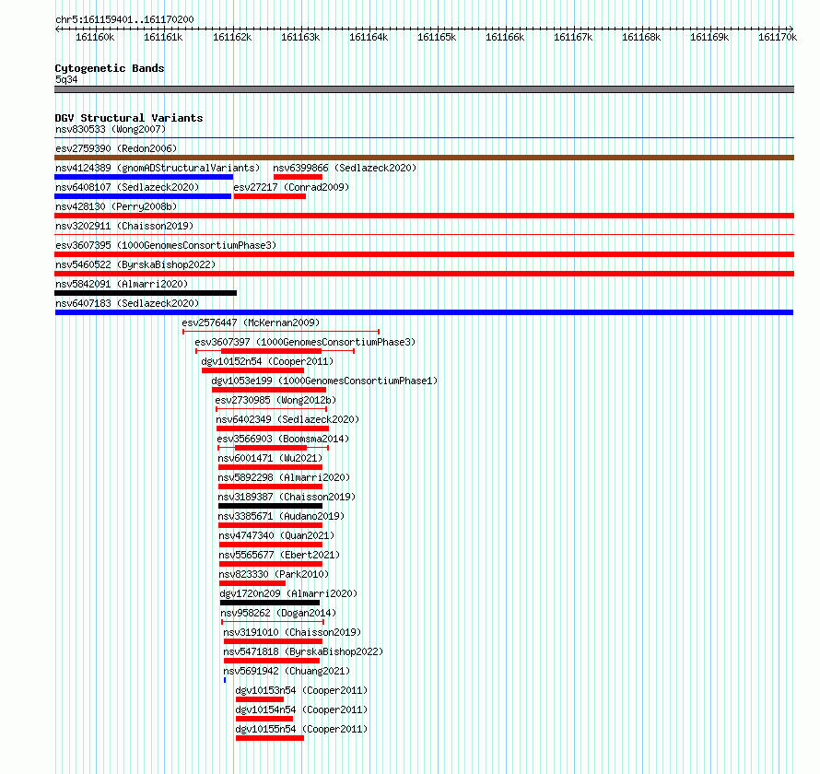
Task: Select the blue nsv4124389 variant bar
Action: click(x=144, y=177)
